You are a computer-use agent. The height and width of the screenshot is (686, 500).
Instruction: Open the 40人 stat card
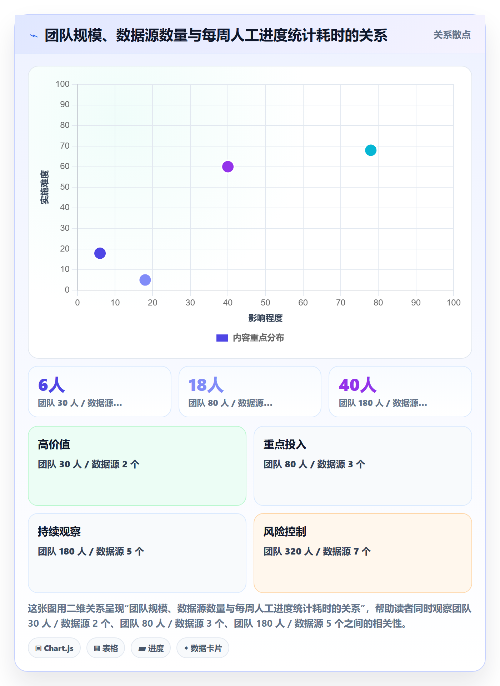tap(400, 392)
